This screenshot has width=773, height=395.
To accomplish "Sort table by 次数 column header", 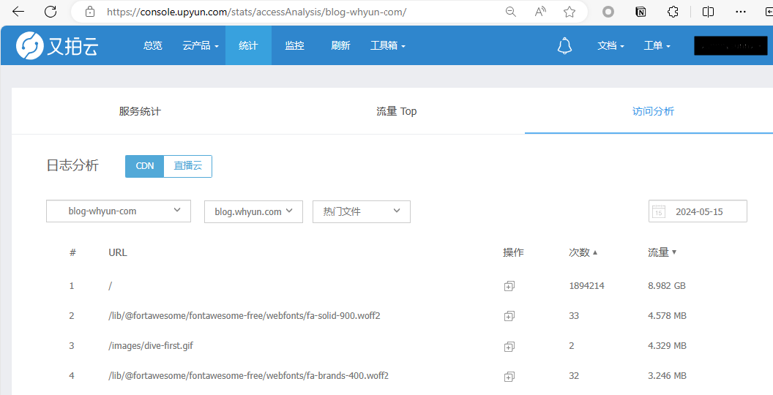I will click(x=583, y=252).
